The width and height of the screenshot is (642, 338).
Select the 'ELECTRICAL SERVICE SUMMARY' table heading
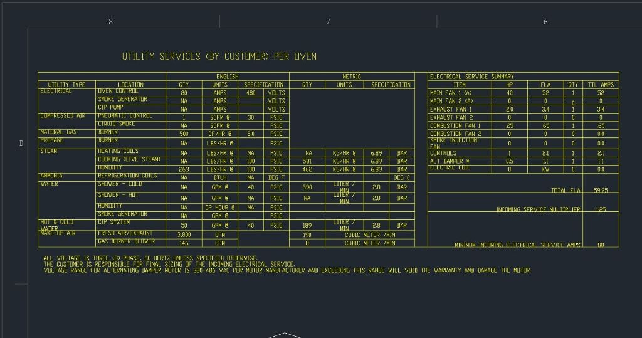point(471,77)
